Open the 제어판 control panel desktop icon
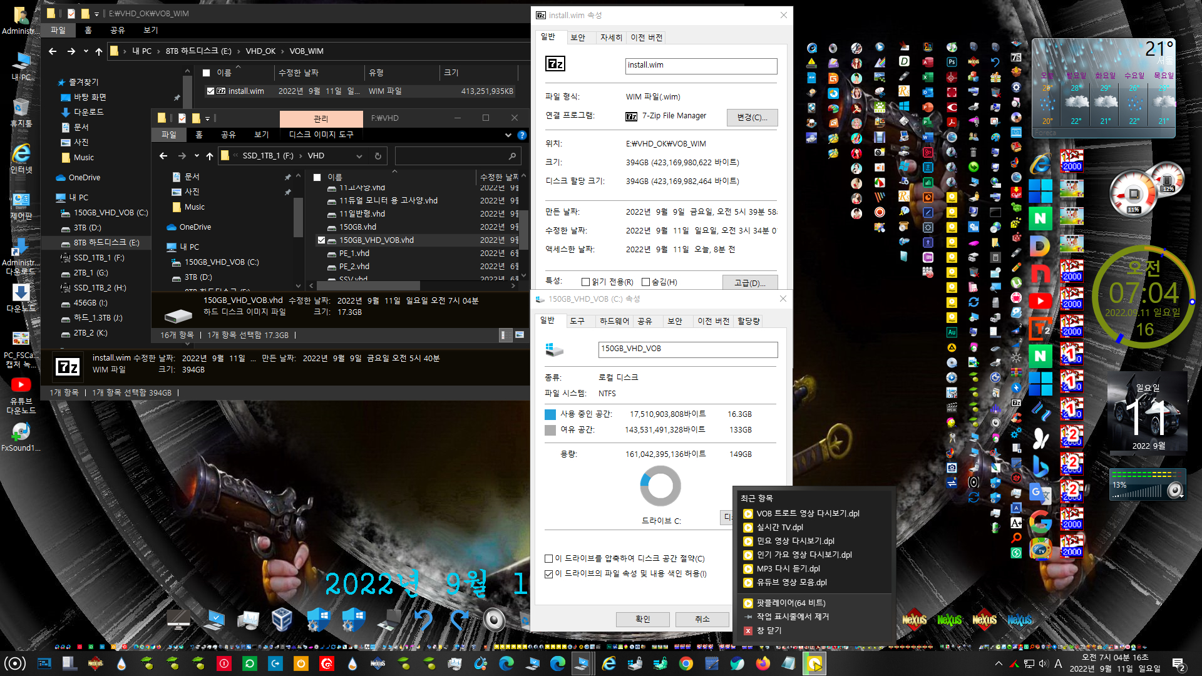Viewport: 1202px width, 676px height. click(21, 206)
